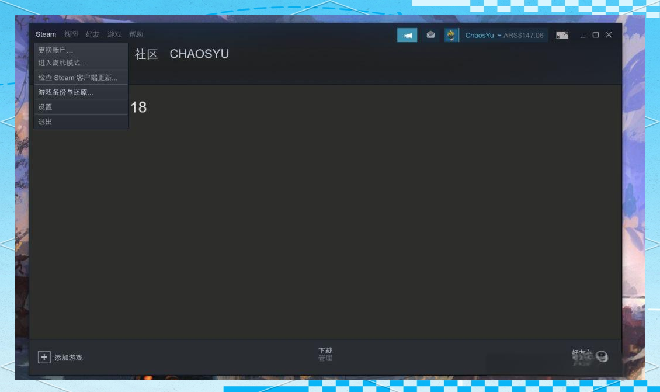Open the 视图 menu

pos(71,34)
